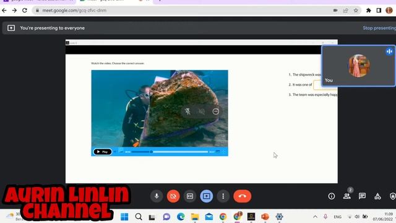
Task: Toggle closed captions CC button
Action: click(x=190, y=196)
